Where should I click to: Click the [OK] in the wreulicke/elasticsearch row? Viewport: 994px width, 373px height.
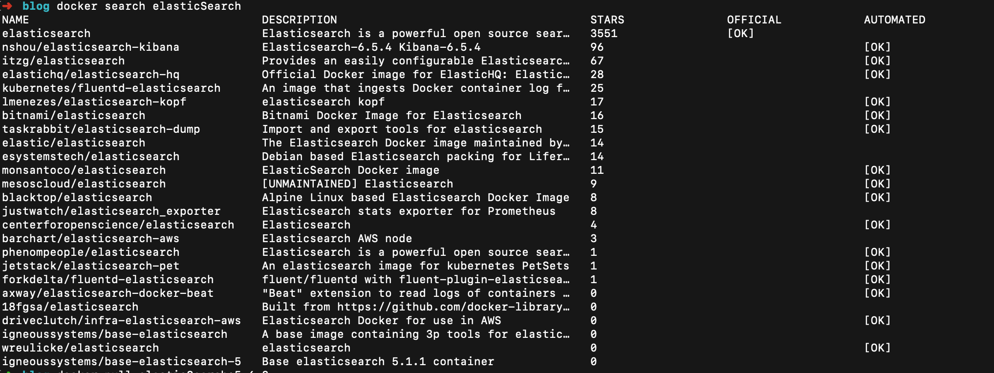(877, 348)
